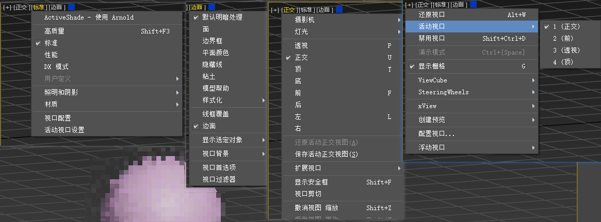Click 视口剪切 menu item
Screen dimensions: 601x222
(342, 194)
